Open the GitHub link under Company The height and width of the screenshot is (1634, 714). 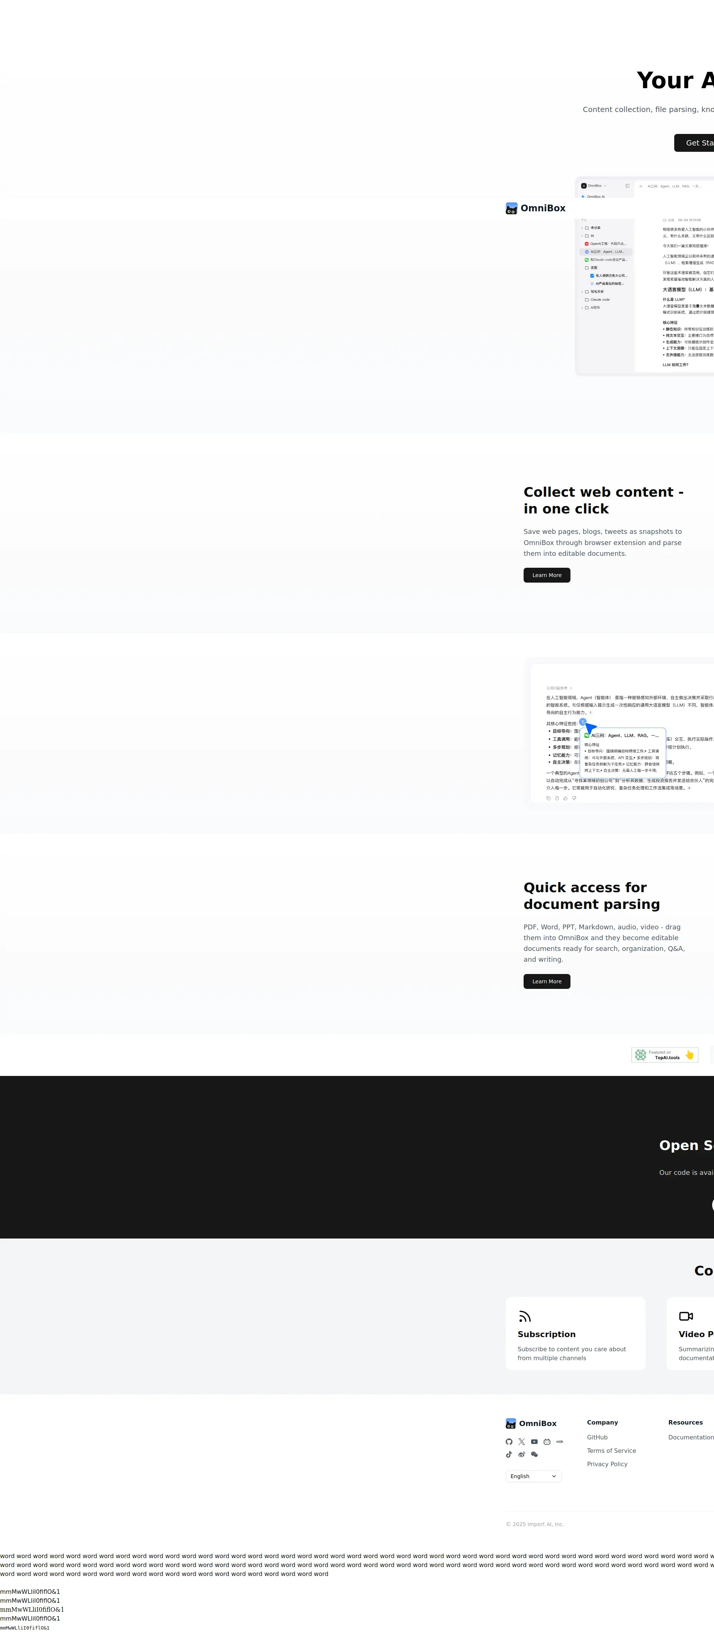point(597,1437)
